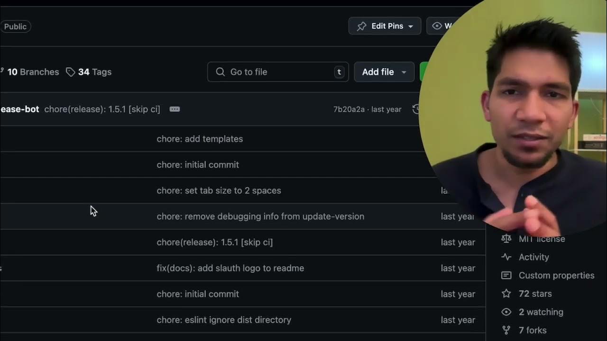Open 'chore: set tab size to 2 spaces' commit
Screen dimensions: 607x341
219,190
